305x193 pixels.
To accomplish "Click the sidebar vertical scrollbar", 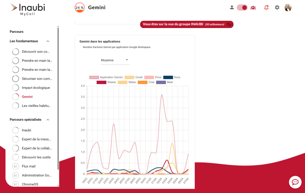I will [x=58, y=99].
